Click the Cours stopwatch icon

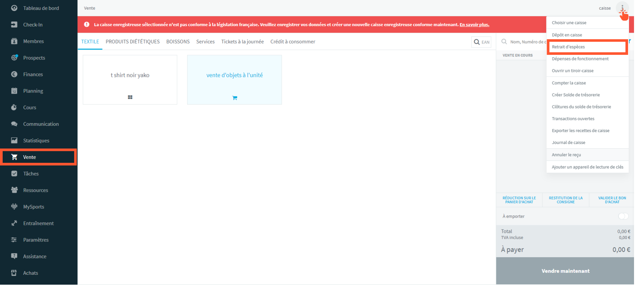(14, 107)
